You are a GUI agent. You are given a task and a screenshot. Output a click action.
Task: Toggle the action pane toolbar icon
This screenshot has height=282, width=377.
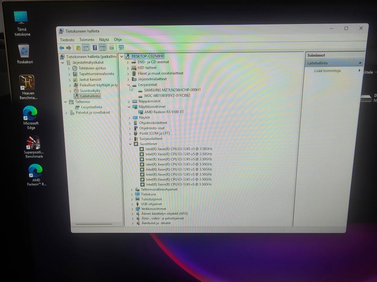coord(102,48)
